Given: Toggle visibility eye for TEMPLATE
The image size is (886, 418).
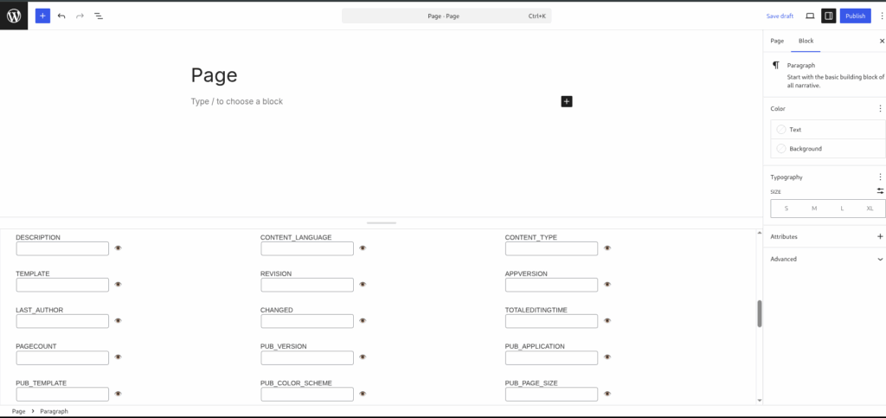Looking at the screenshot, I should 118,284.
